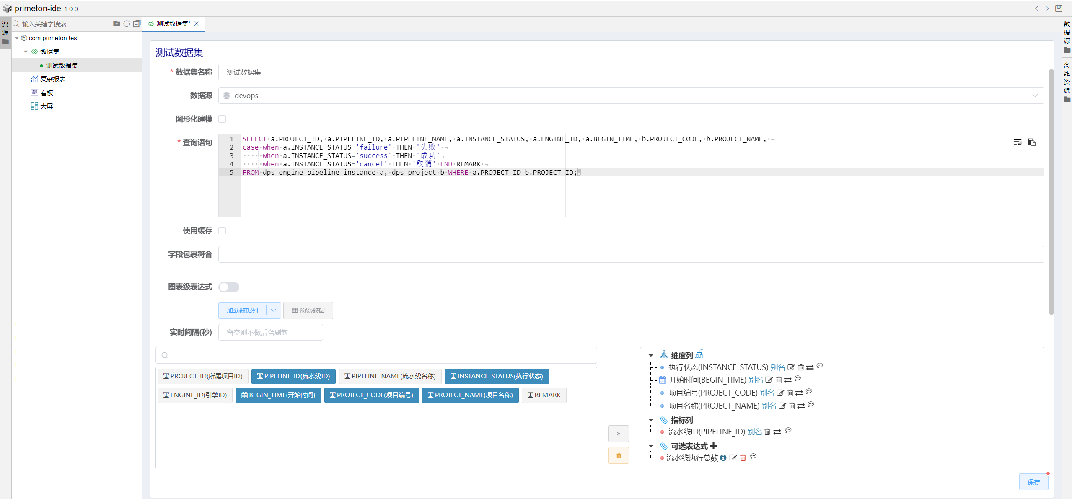Open 复杂报表 in the resource tree
The width and height of the screenshot is (1072, 499).
click(53, 79)
